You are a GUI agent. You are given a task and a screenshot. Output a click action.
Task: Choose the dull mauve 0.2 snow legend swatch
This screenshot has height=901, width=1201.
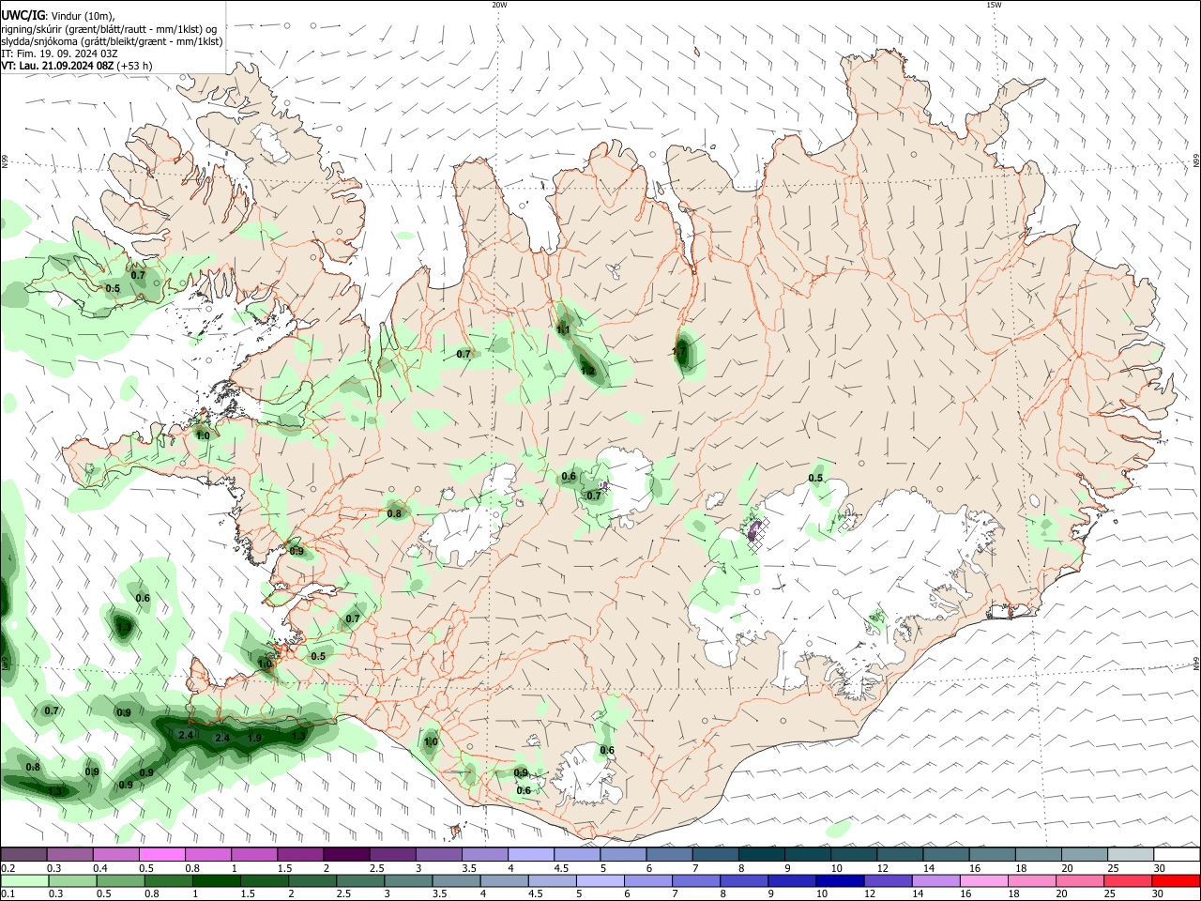[x=23, y=854]
